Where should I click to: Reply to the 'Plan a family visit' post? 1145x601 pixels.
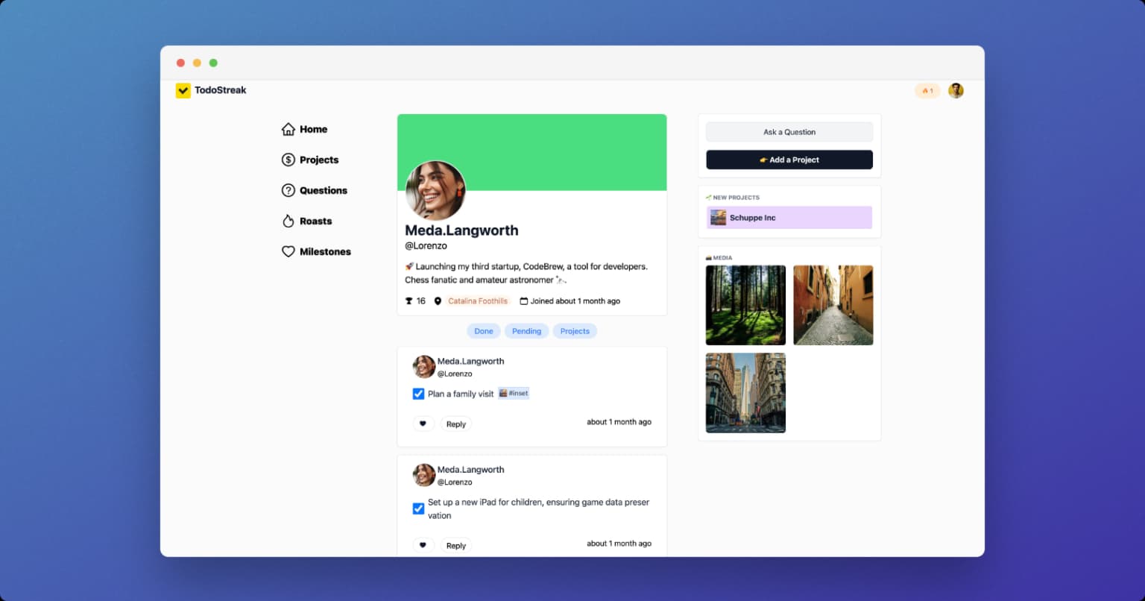[455, 424]
